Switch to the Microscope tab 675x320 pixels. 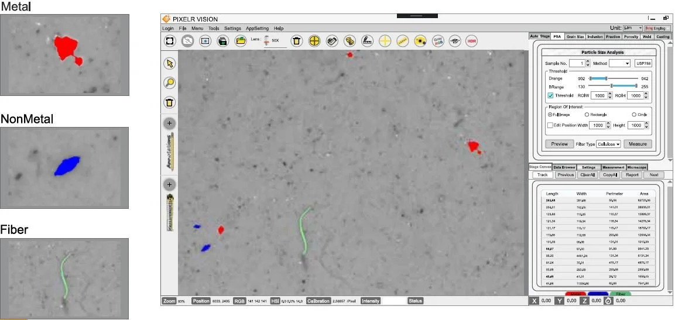(x=637, y=167)
